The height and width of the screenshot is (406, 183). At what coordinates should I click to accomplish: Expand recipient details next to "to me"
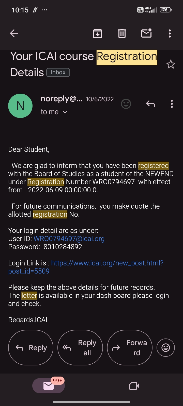click(65, 112)
